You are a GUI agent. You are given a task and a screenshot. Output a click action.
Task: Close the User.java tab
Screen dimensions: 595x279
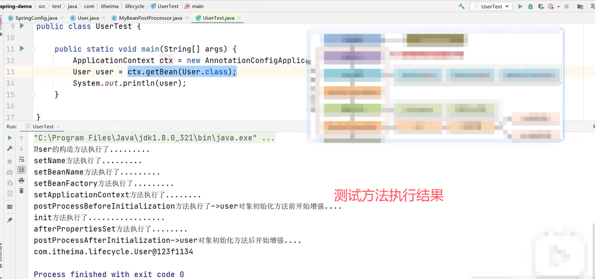click(104, 18)
